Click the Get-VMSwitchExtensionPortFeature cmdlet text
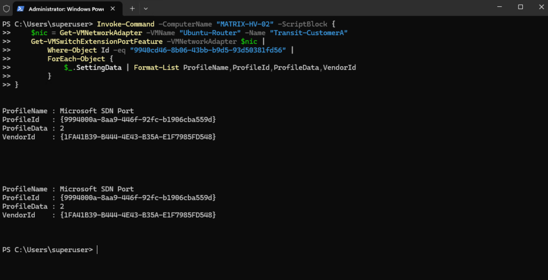The height and width of the screenshot is (280, 548). pyautogui.click(x=96, y=42)
